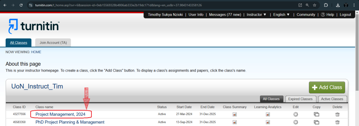Viewport: 359px width, 126px height.
Task: View site information icon in address bar
Action: 31,5
